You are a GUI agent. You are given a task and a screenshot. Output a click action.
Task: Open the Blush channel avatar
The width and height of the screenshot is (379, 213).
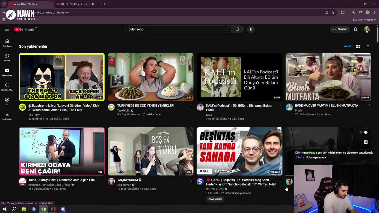point(289,107)
